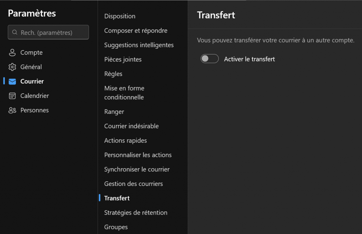Open Composer et répondre settings
This screenshot has height=234, width=362.
pos(136,31)
